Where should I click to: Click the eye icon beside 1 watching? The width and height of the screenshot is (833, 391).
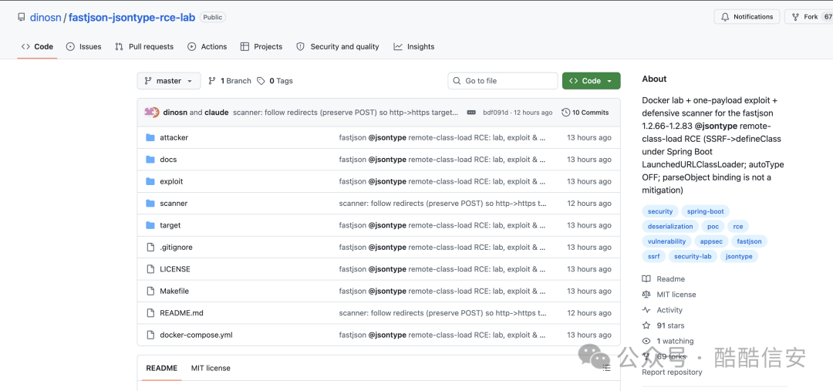[x=646, y=341]
